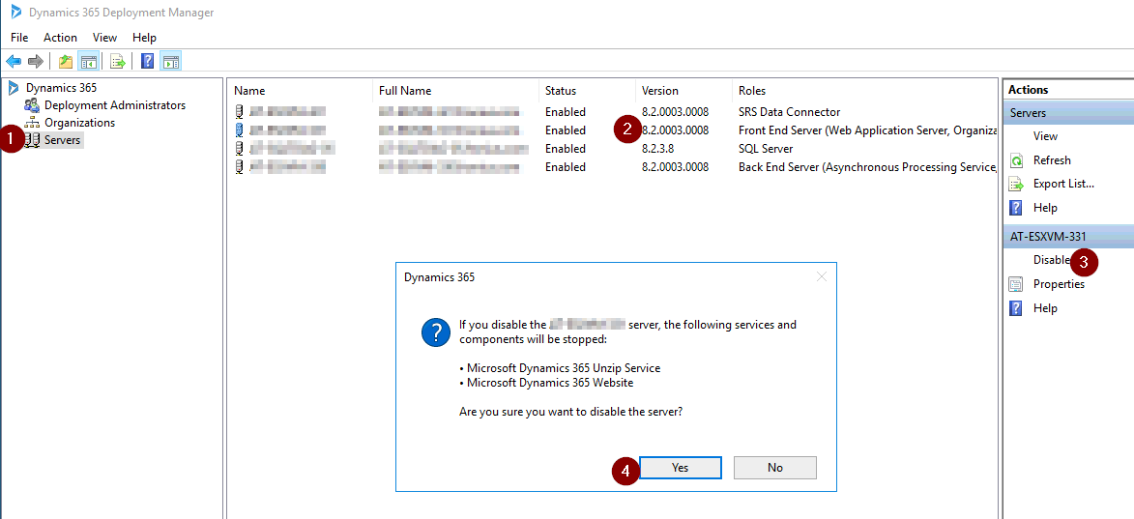Click version 8.2.0003.0008 in Back End Server row

[x=675, y=168]
